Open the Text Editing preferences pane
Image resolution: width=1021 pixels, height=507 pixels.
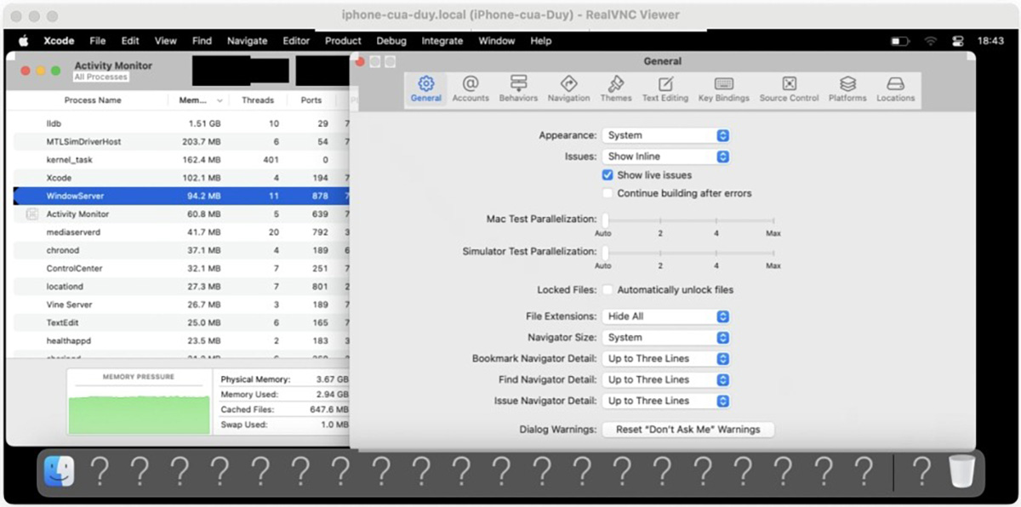pyautogui.click(x=665, y=89)
